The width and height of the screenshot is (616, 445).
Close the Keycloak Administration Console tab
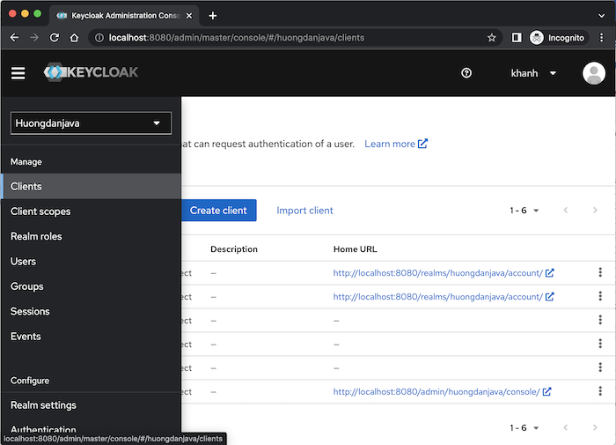189,16
